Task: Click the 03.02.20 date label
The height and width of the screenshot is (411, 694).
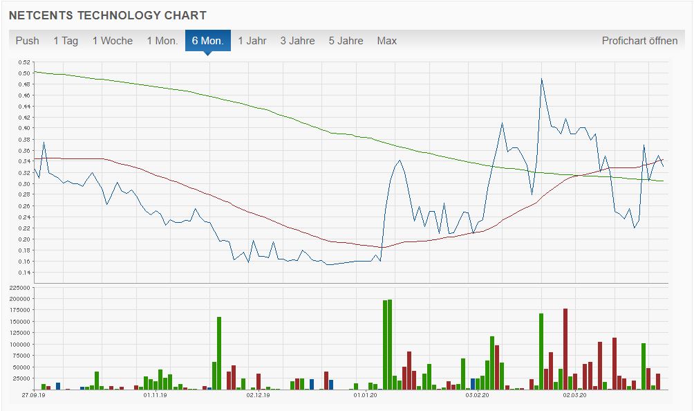Action: coord(477,395)
